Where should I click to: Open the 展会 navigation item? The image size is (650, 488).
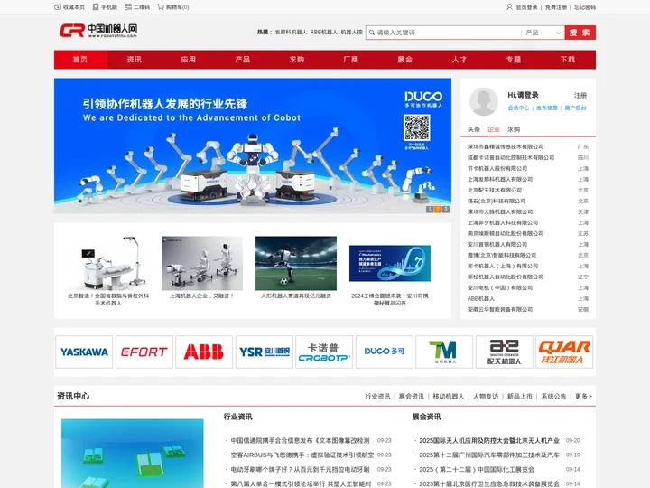405,60
